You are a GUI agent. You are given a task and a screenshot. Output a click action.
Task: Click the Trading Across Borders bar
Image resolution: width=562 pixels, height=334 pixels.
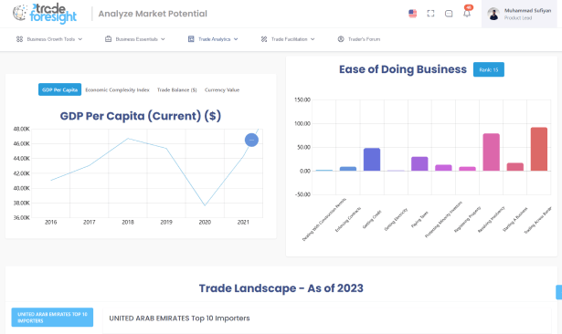pyautogui.click(x=539, y=149)
